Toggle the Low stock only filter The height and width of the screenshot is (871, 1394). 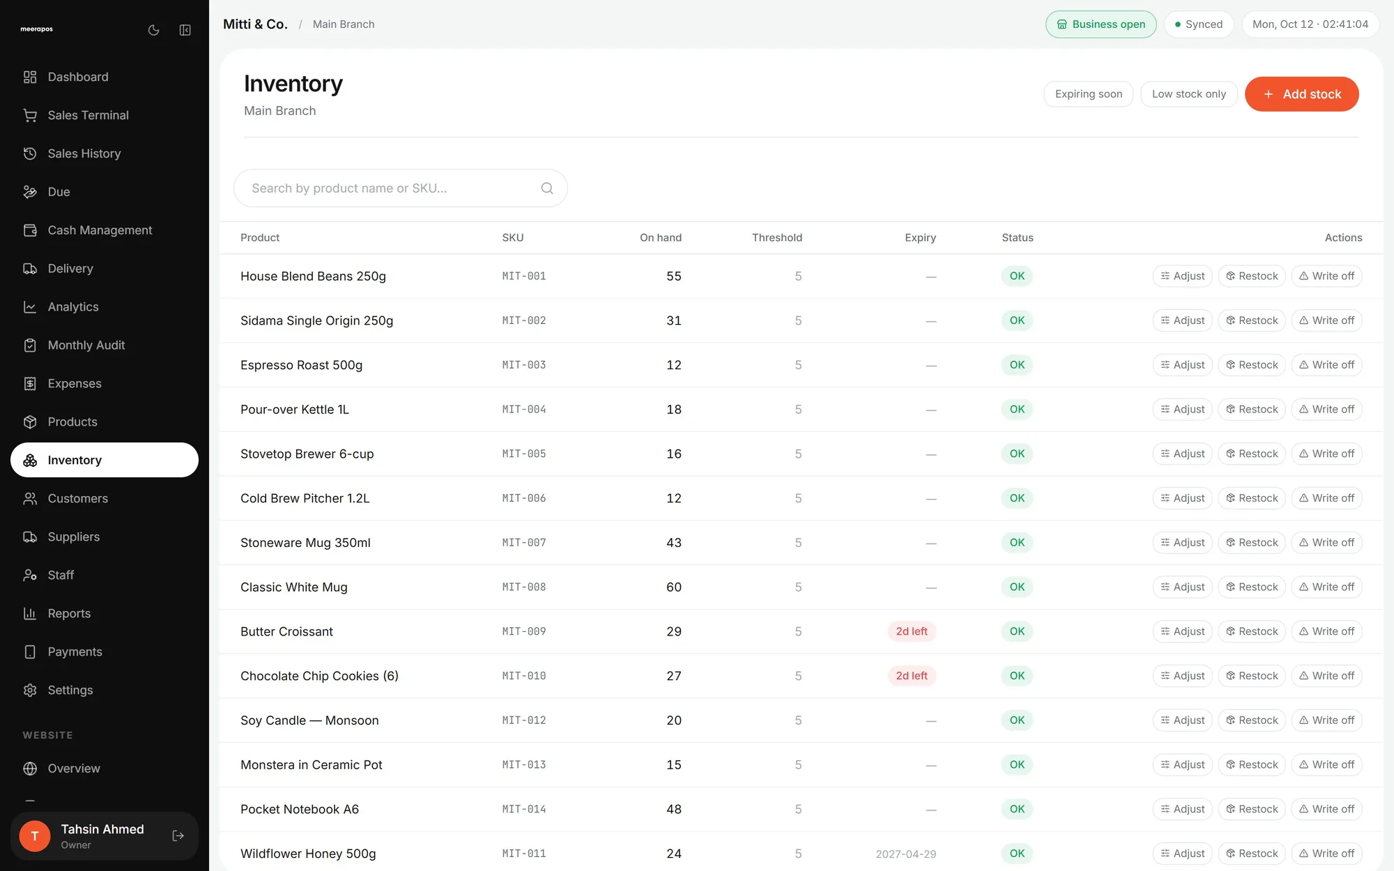pos(1188,94)
